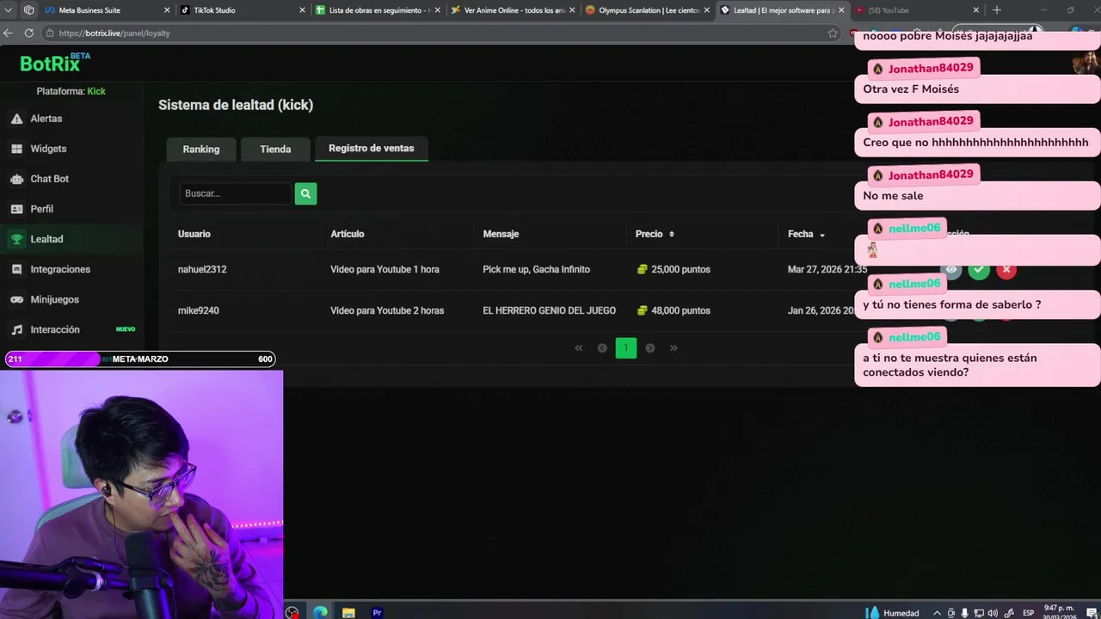Close the Meta Business Suite tab
The image size is (1101, 619).
(x=167, y=10)
